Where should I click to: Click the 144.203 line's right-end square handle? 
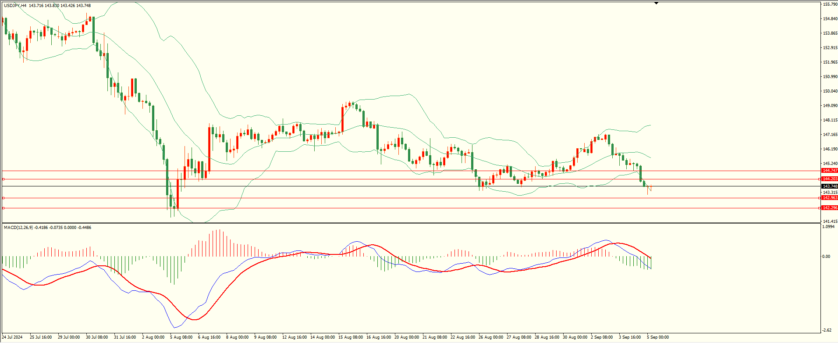pos(820,179)
